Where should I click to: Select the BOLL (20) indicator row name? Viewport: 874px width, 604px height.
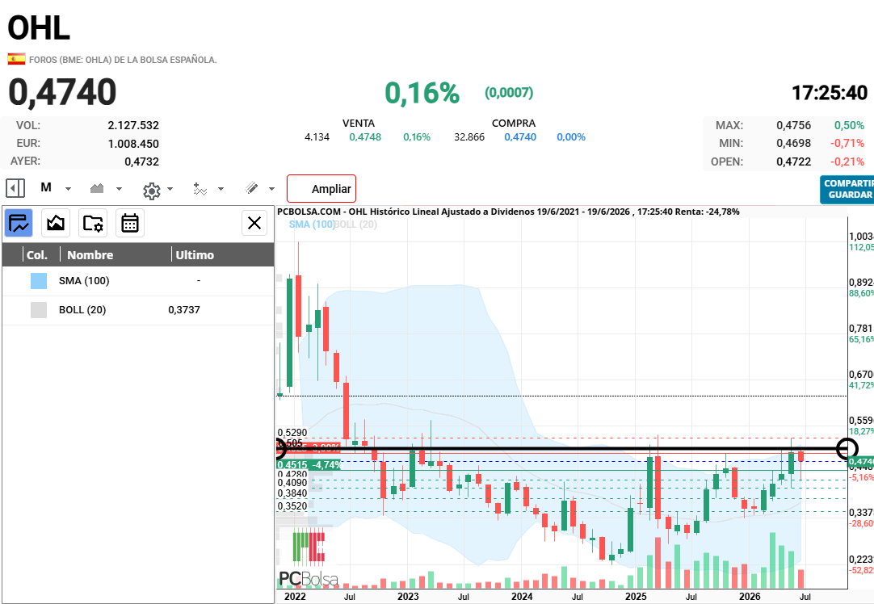click(x=82, y=310)
